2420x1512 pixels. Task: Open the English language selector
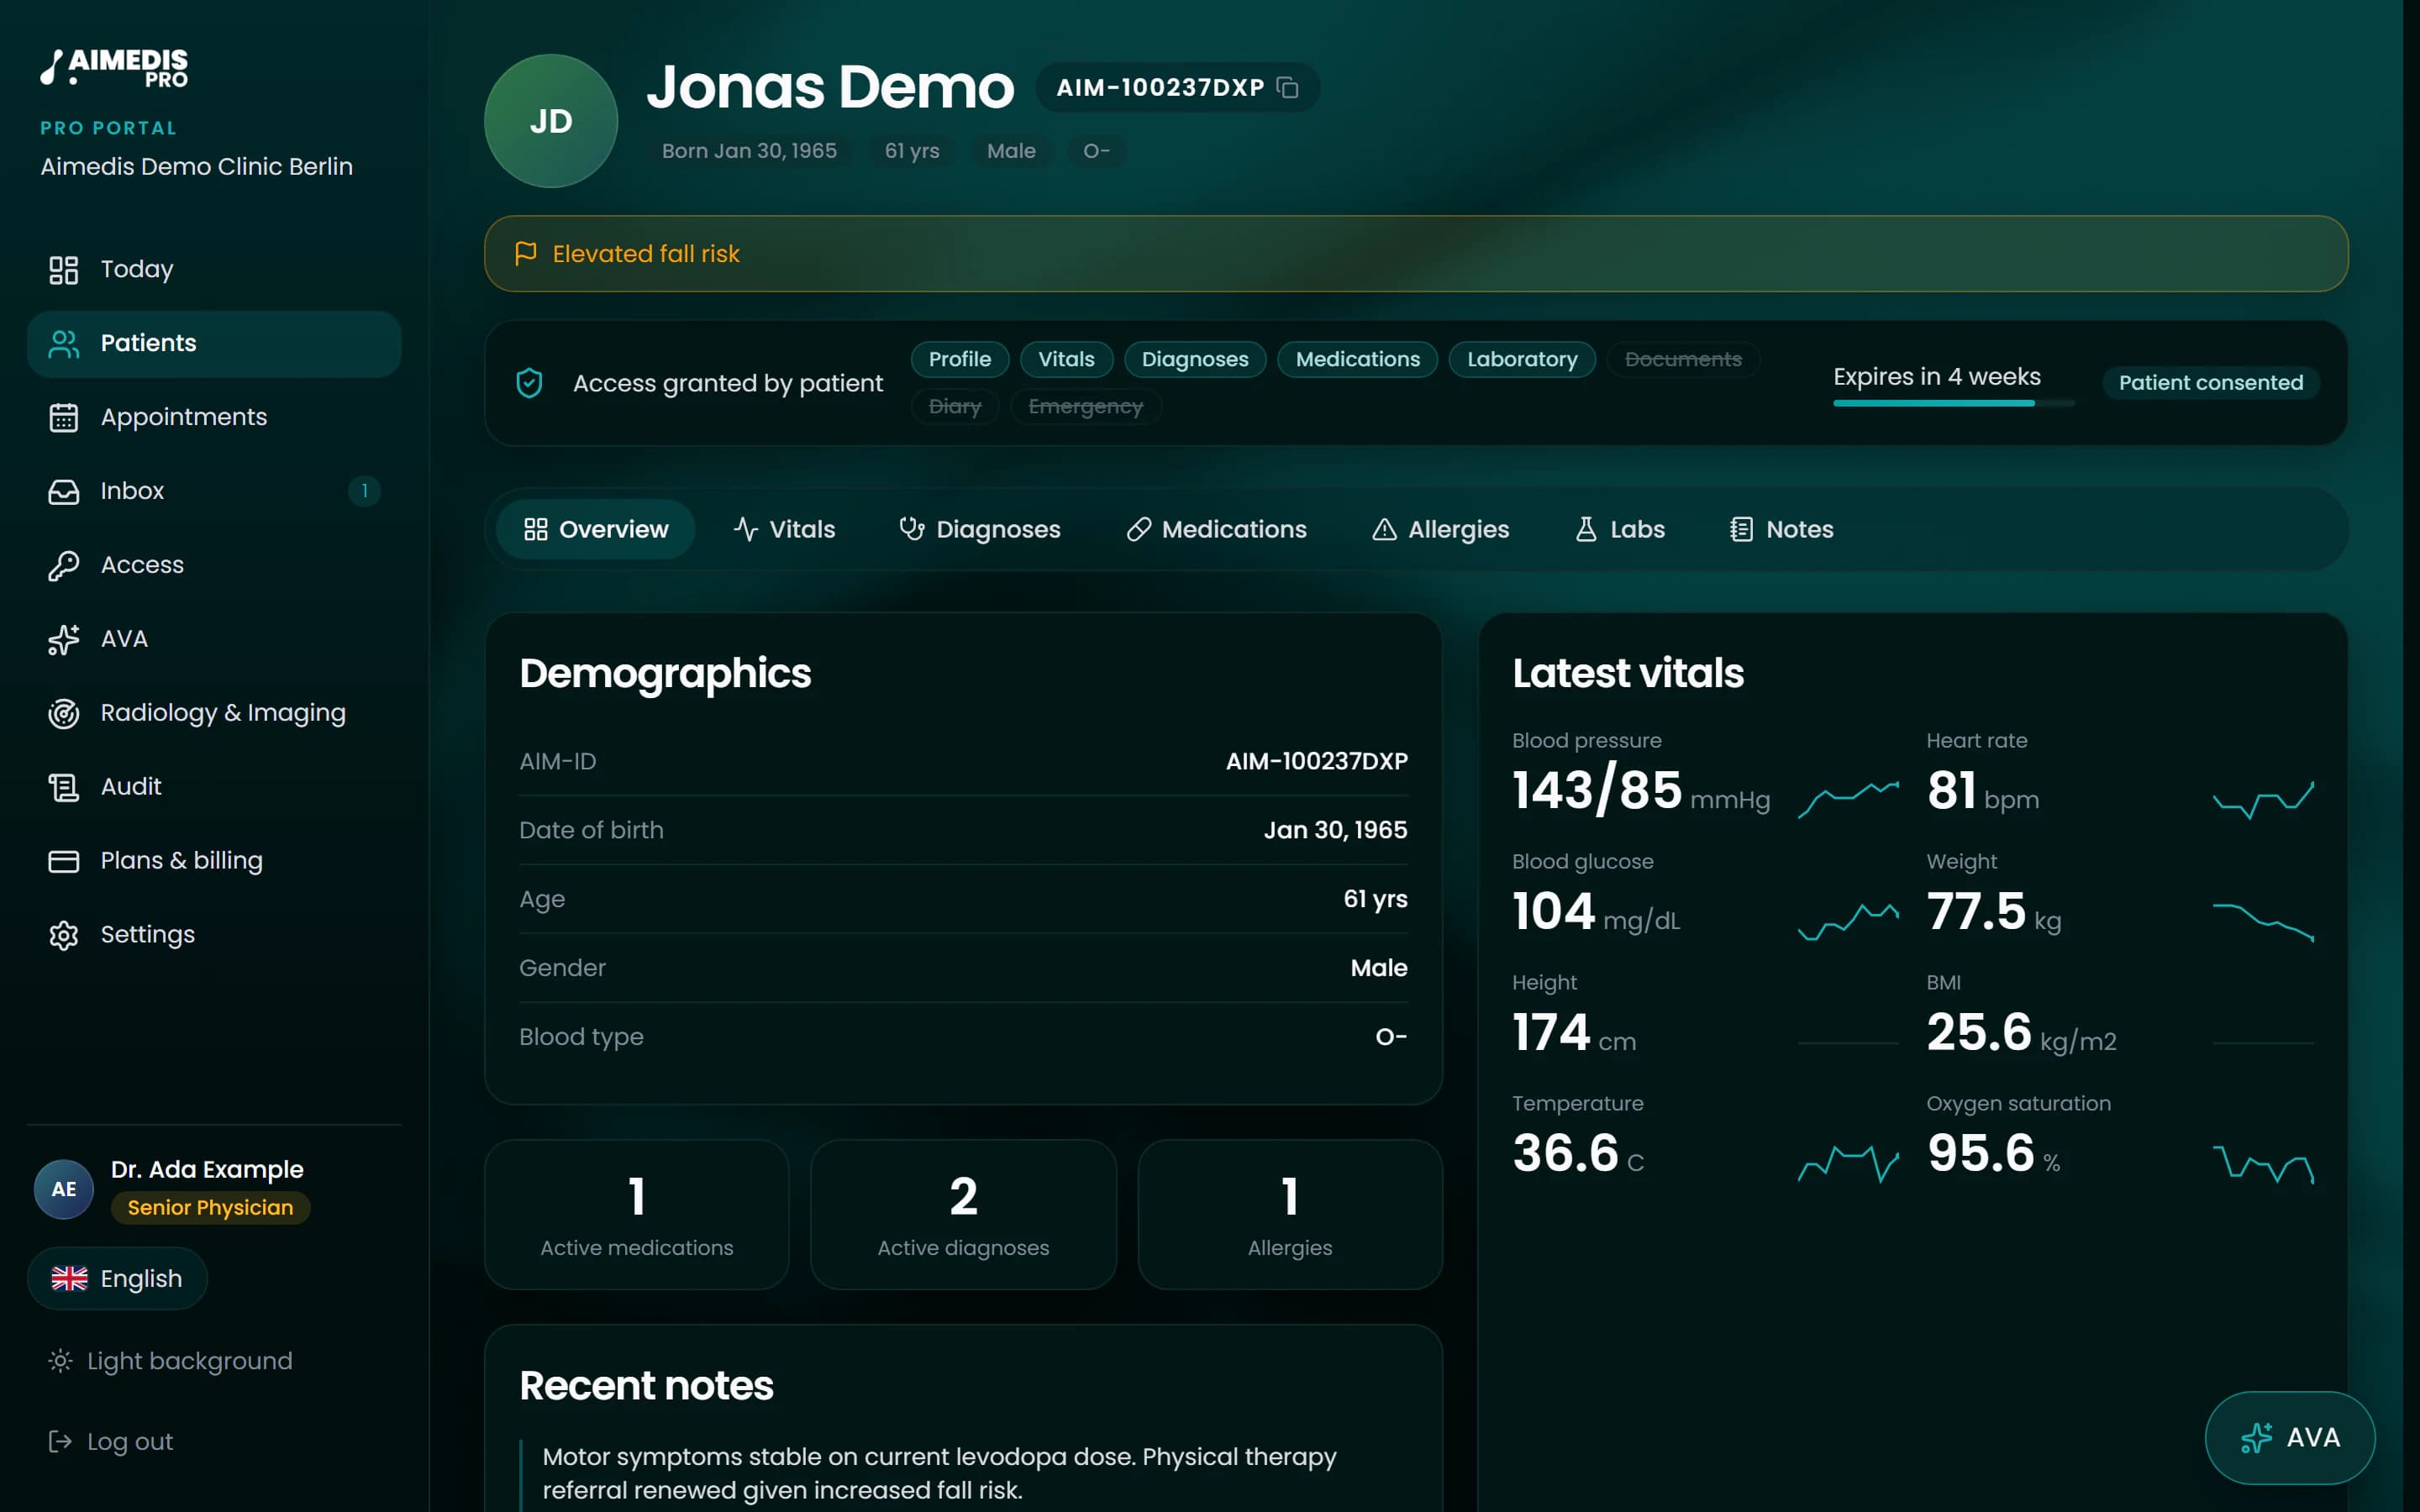point(117,1279)
